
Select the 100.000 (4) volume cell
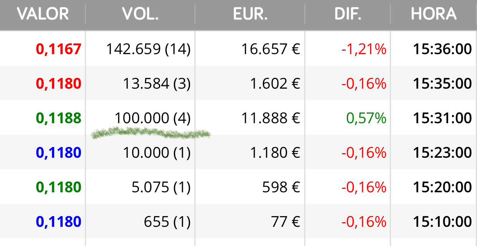coord(152,118)
